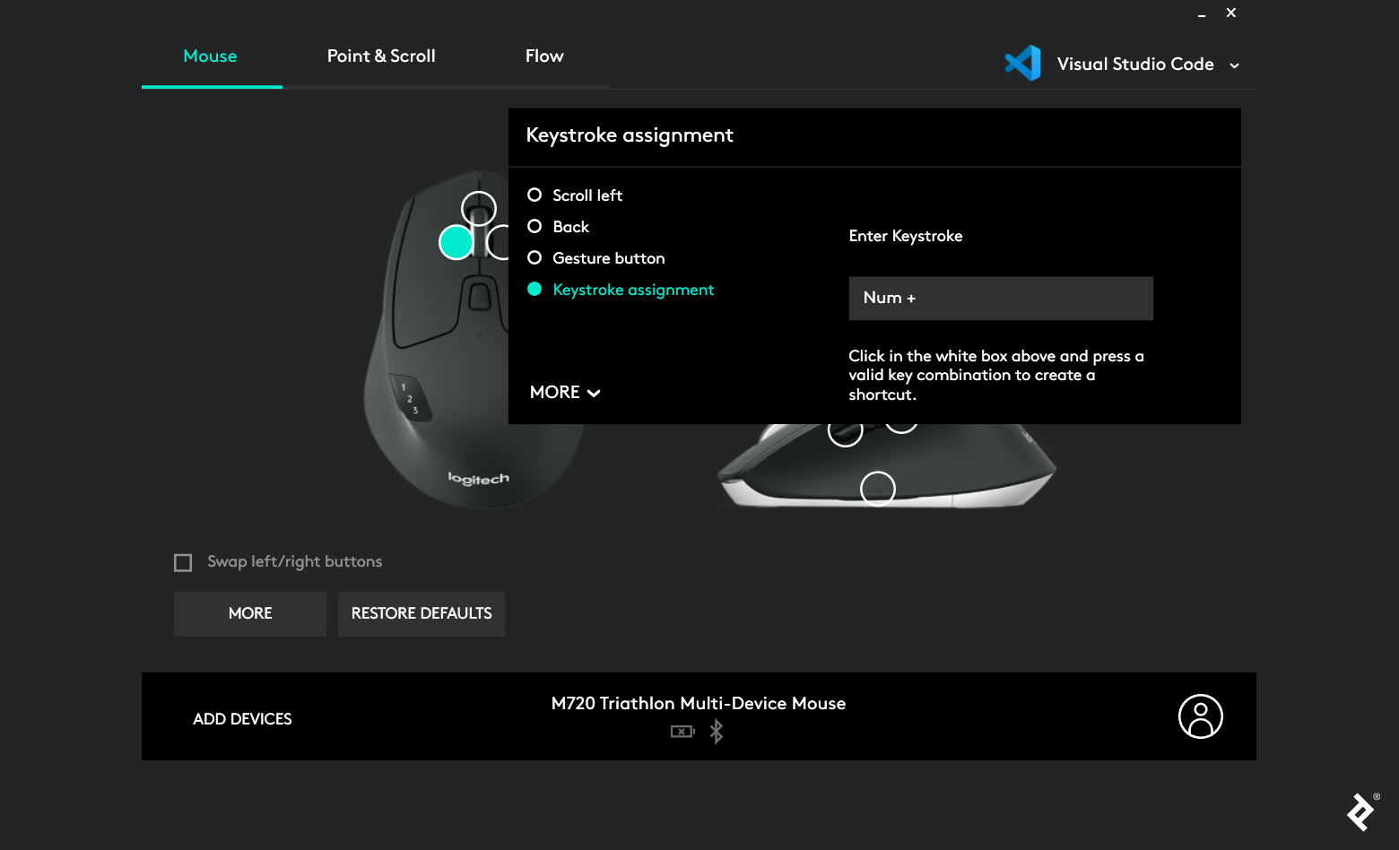Click the MORE button beside Restore Defaults
Image resolution: width=1399 pixels, height=850 pixels.
[x=250, y=614]
